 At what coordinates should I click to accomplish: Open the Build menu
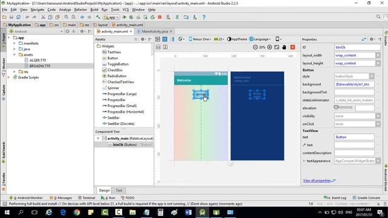tap(94, 10)
